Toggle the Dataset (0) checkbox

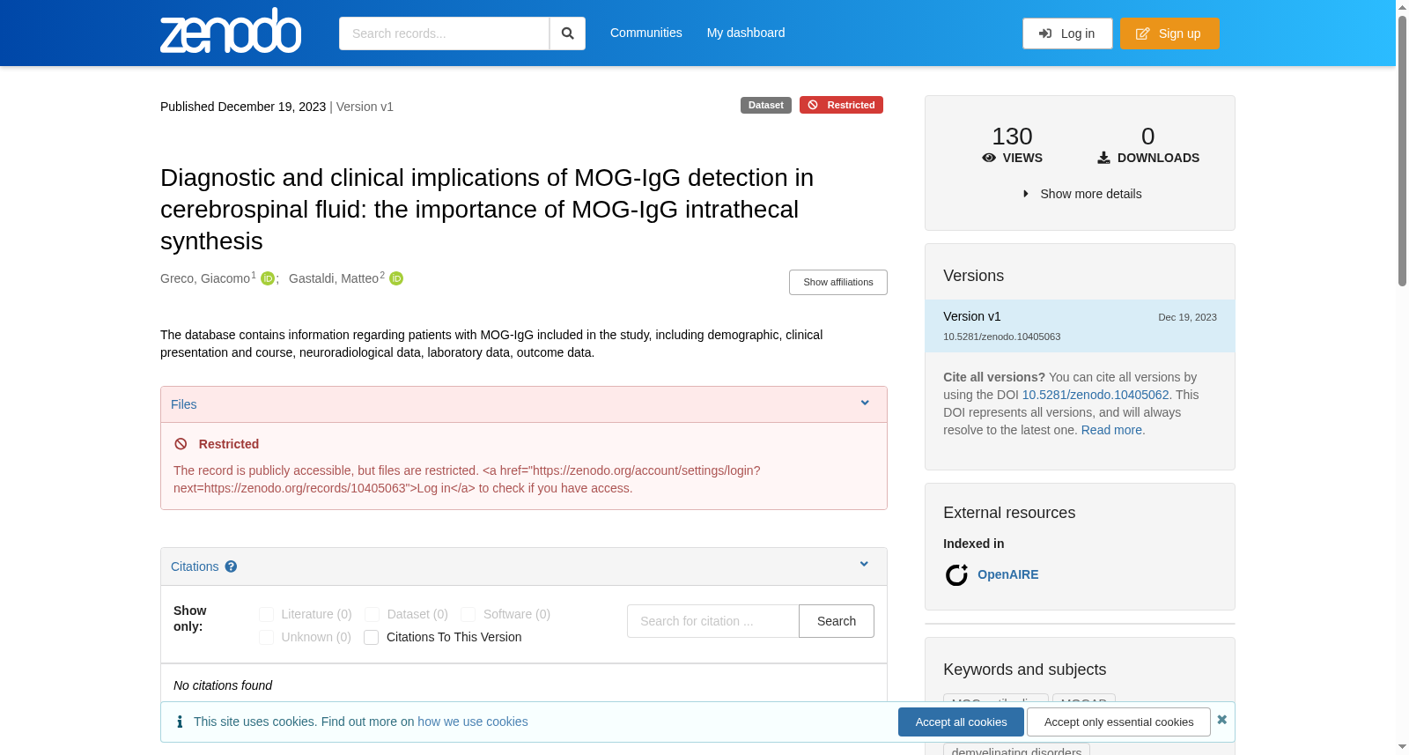[372, 614]
